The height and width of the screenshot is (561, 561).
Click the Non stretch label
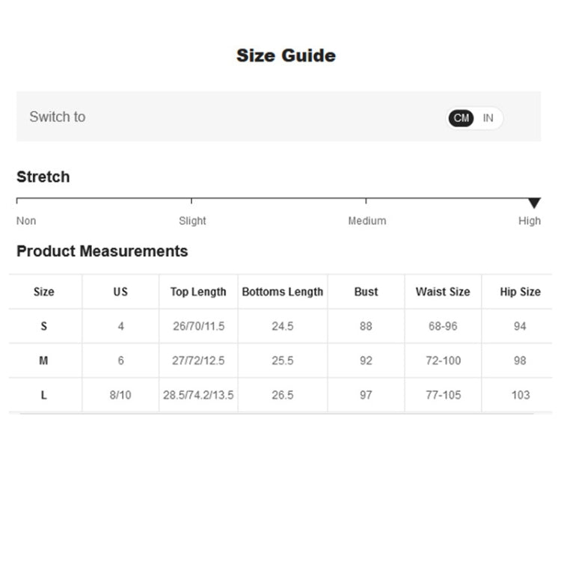pyautogui.click(x=26, y=221)
